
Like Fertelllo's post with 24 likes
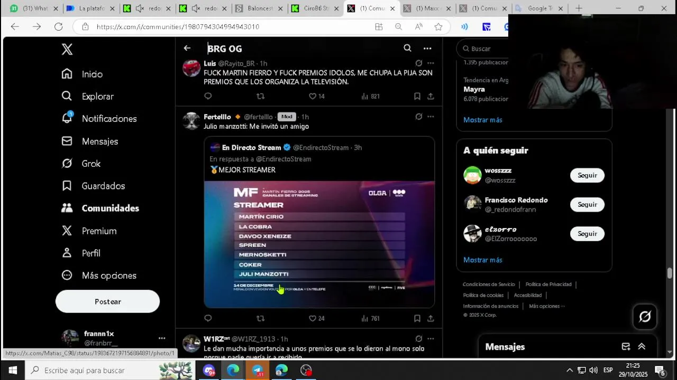tap(317, 318)
